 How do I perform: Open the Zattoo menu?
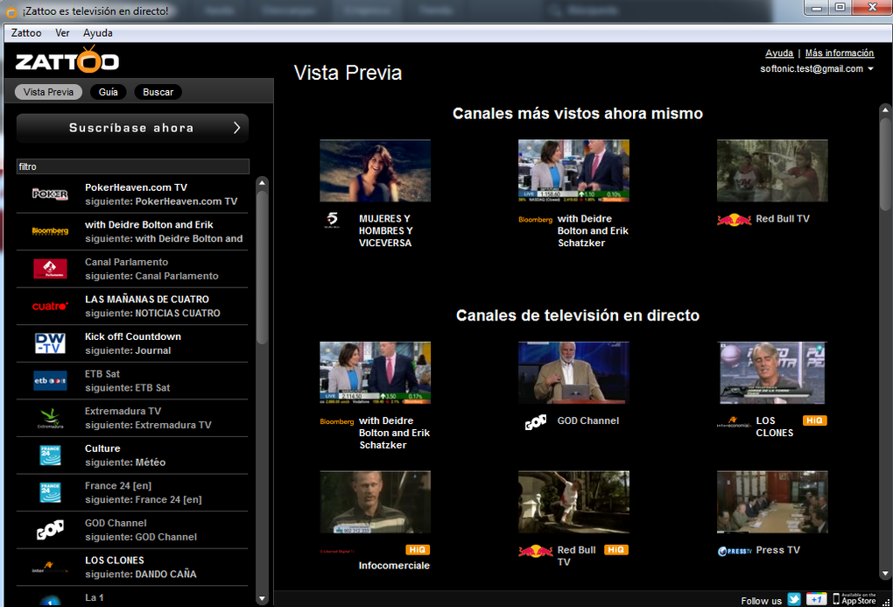click(26, 33)
